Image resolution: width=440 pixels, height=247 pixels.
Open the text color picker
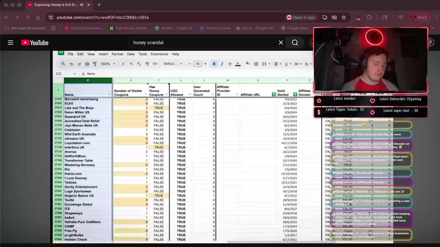point(238,64)
